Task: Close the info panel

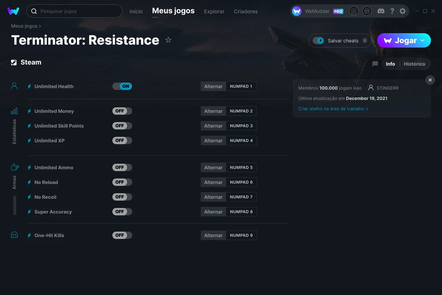Action: click(x=430, y=80)
